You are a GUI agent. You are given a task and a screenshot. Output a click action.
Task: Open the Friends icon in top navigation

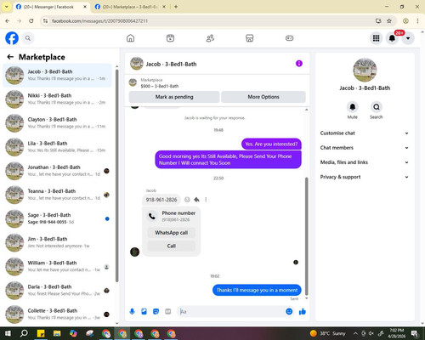click(x=210, y=38)
